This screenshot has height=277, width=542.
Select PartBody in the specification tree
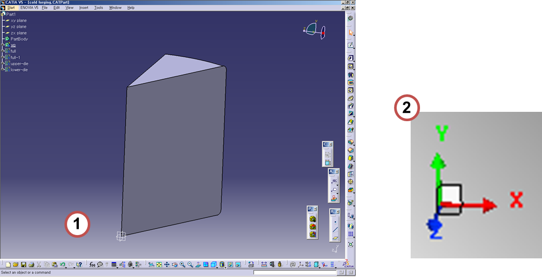pos(19,39)
